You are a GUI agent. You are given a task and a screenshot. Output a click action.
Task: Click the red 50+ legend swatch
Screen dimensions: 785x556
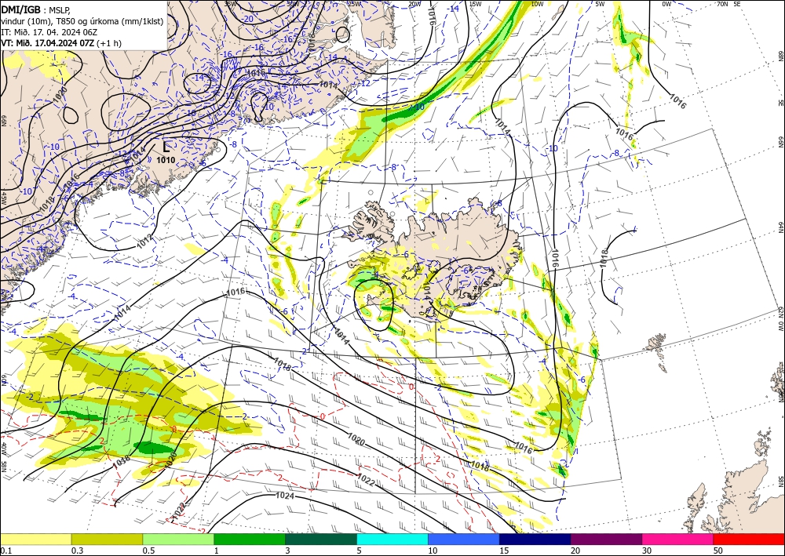pos(749,539)
